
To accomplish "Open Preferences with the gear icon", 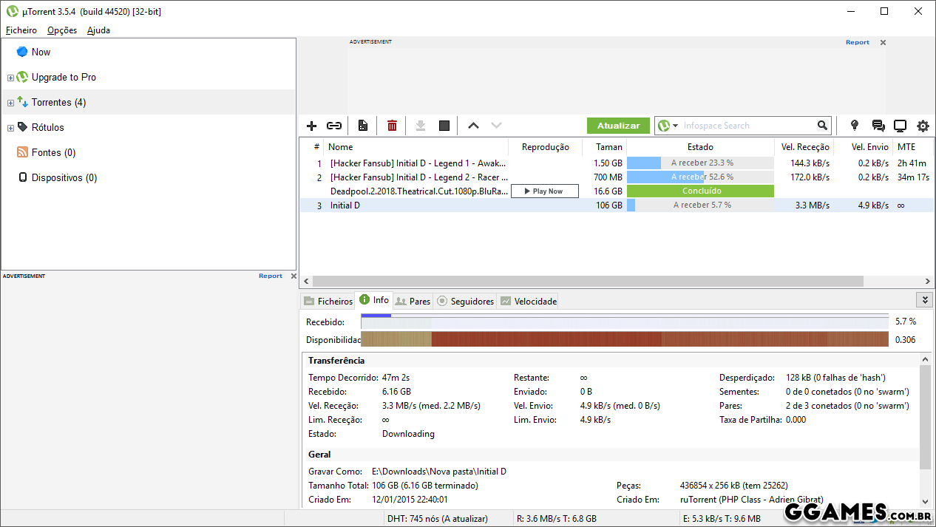I will (923, 126).
